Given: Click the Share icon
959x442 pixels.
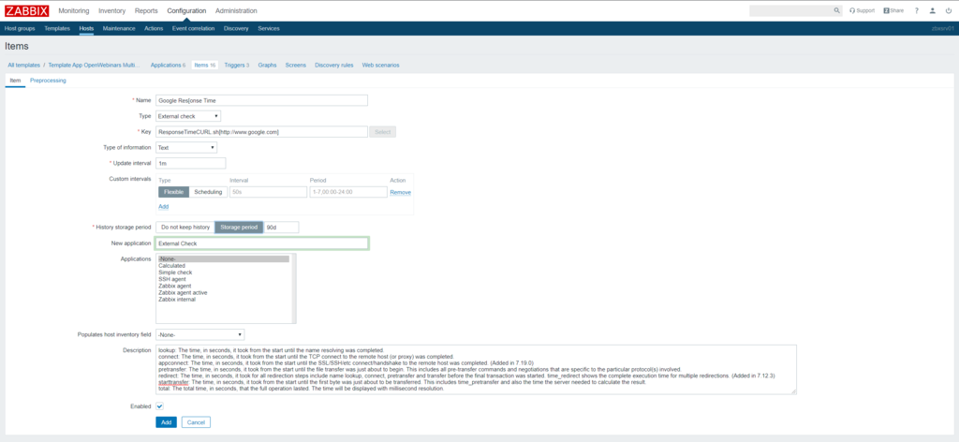Looking at the screenshot, I should tap(892, 10).
